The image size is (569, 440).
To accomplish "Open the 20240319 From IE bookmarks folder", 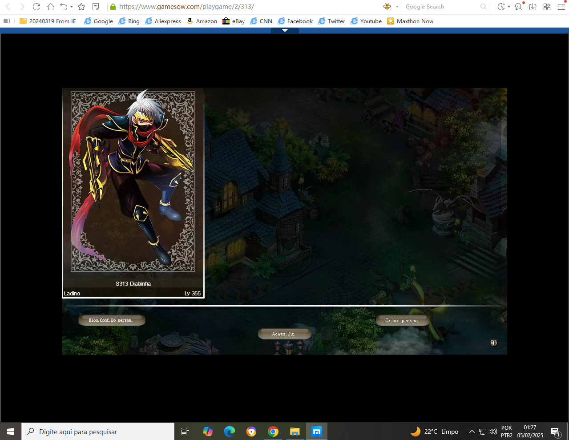I will tap(48, 21).
